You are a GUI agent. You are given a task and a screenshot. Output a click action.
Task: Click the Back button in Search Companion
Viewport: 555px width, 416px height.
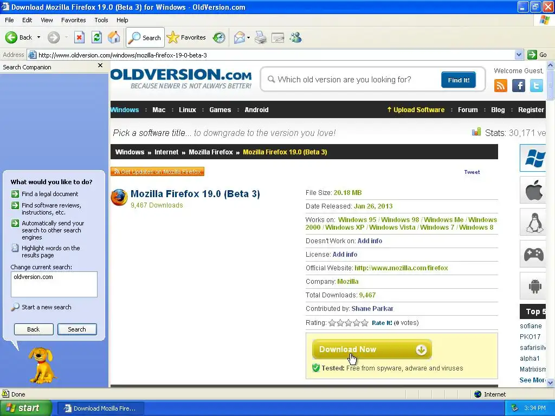pos(33,329)
